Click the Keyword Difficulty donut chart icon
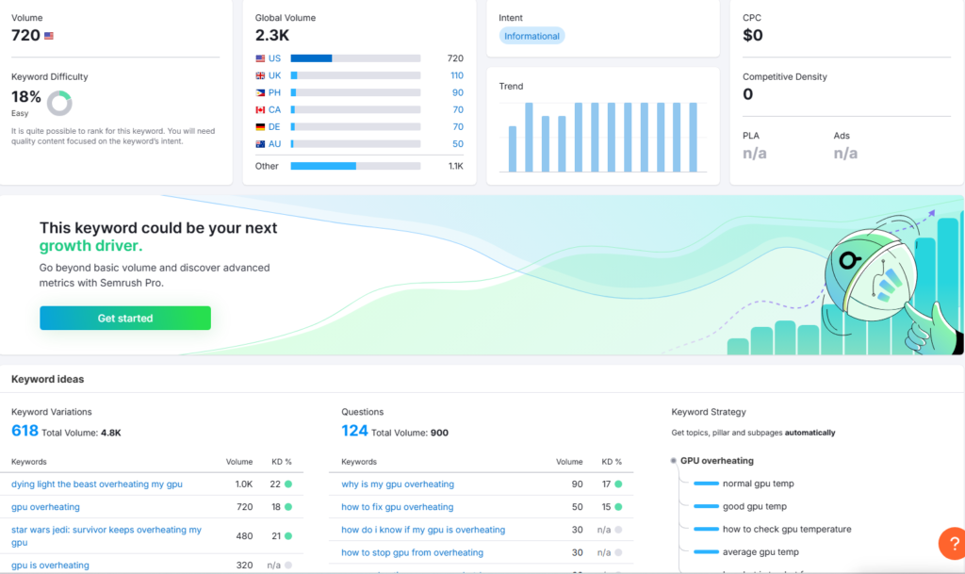The image size is (965, 574). [59, 103]
